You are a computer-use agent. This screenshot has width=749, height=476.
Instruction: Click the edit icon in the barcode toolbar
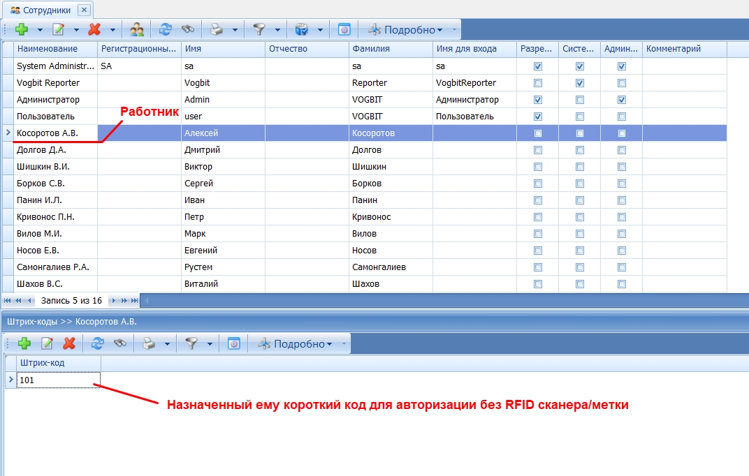click(47, 343)
